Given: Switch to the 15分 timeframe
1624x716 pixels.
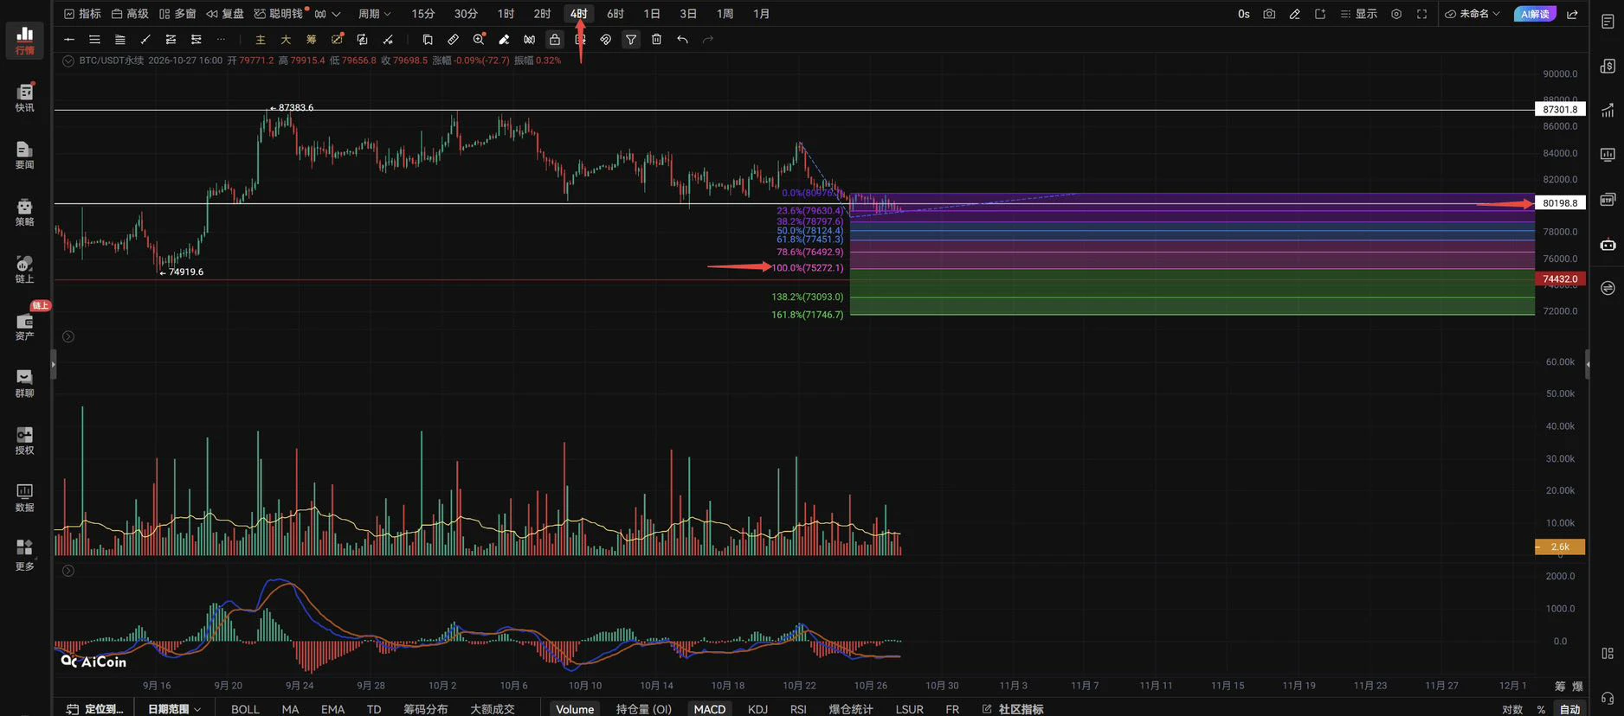Looking at the screenshot, I should pos(423,14).
